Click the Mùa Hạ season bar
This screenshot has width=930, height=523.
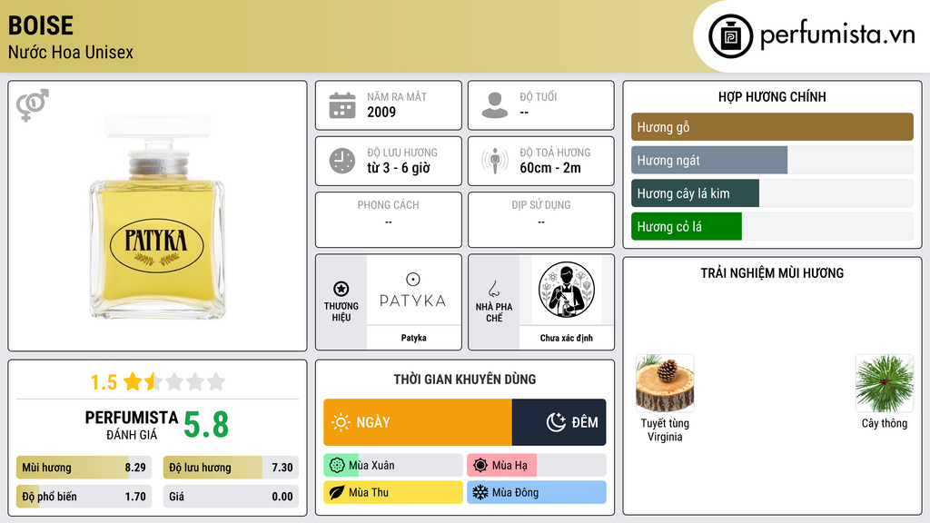pyautogui.click(x=537, y=466)
